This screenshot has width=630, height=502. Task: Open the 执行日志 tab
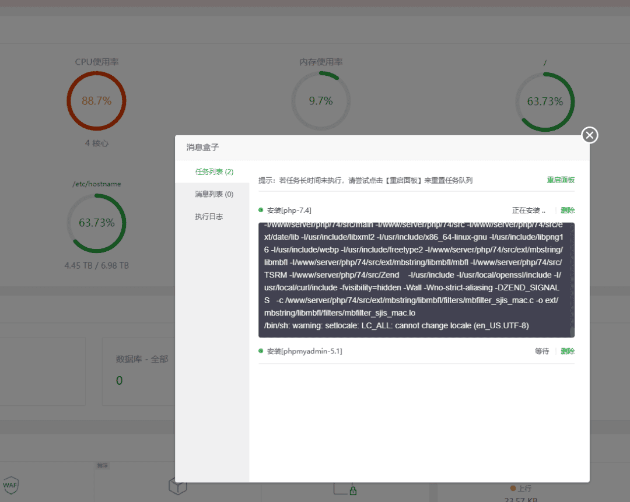point(209,217)
